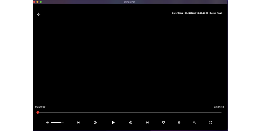Mute audio with the speaker icon

pos(47,122)
